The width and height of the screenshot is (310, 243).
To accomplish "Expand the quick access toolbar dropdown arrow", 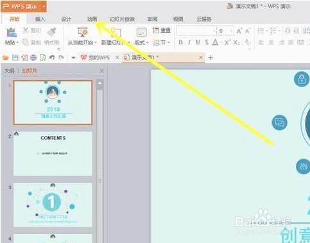I will (73, 58).
